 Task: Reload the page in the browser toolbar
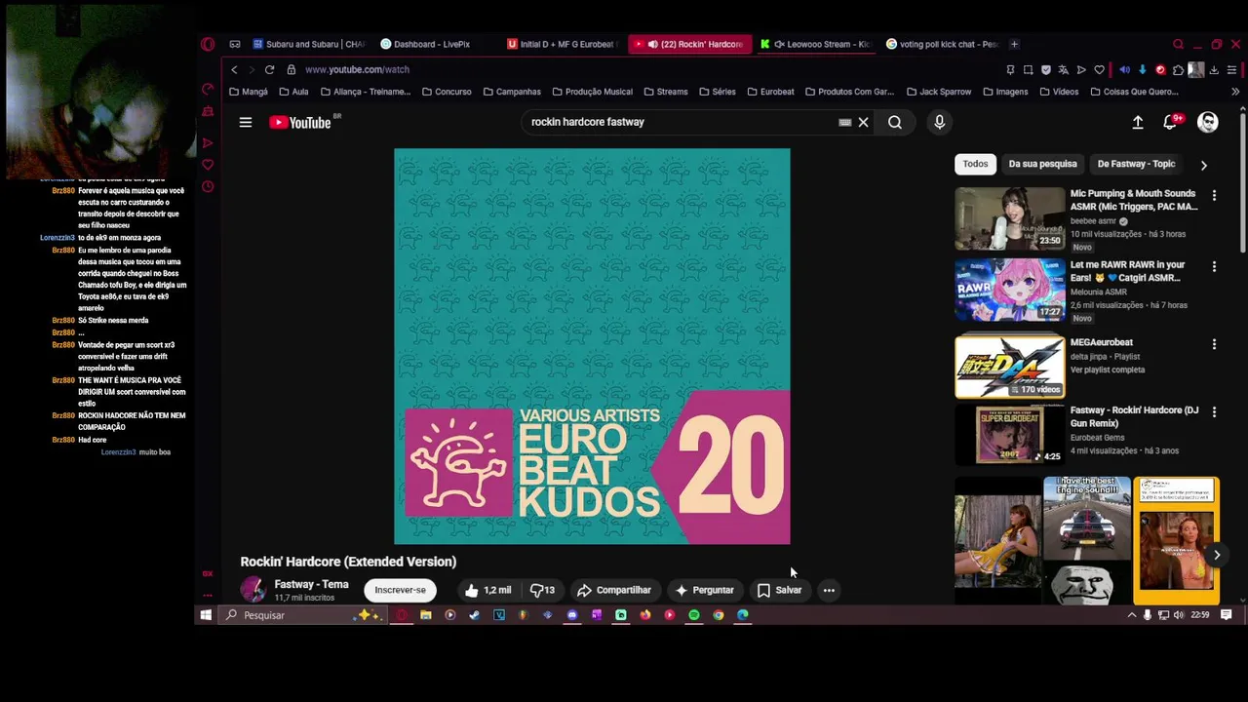pos(269,69)
